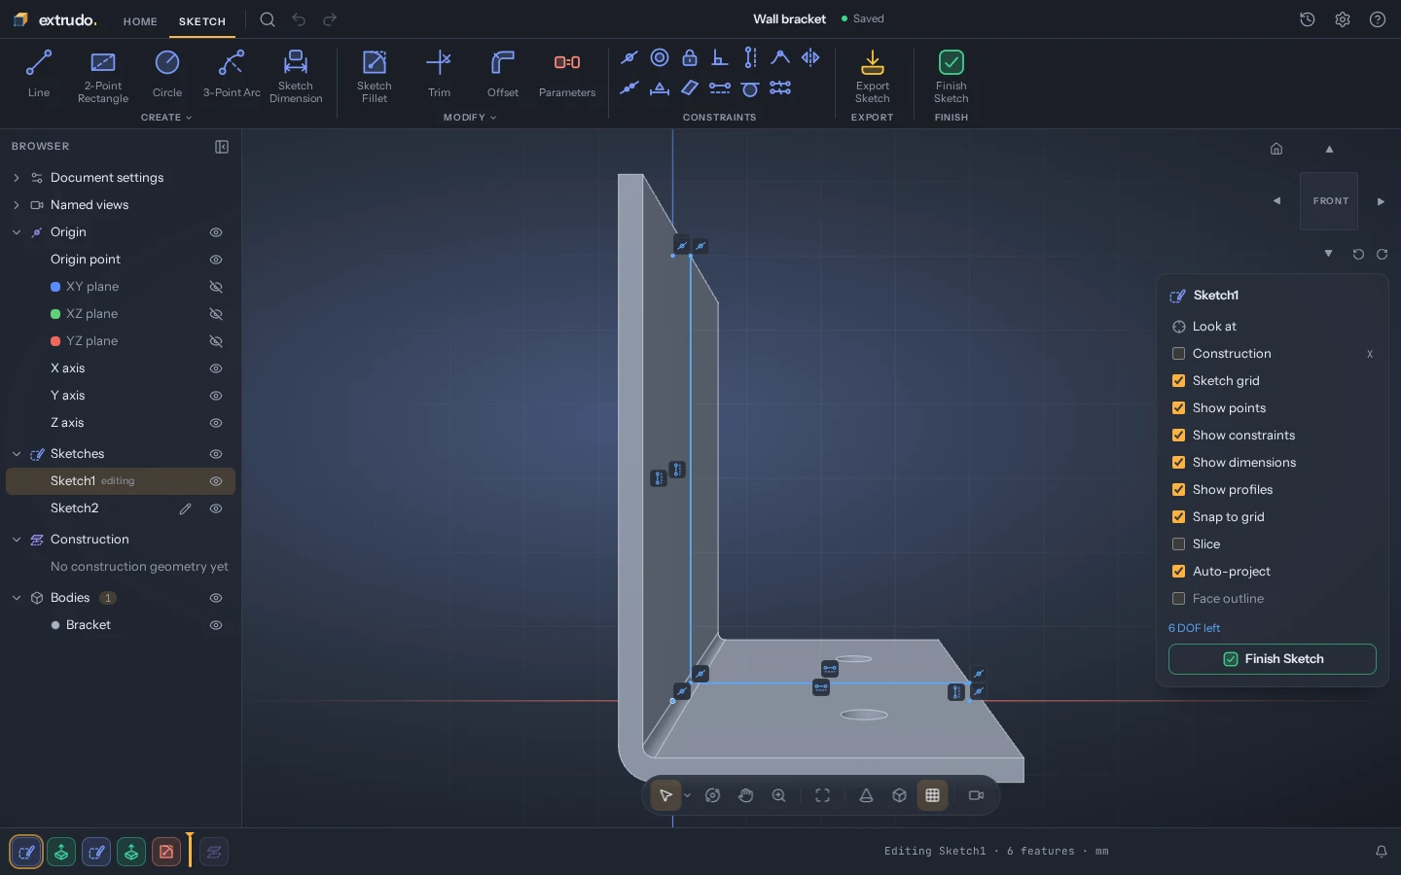Image resolution: width=1401 pixels, height=875 pixels.
Task: Toggle the grid display button
Action: (x=932, y=795)
